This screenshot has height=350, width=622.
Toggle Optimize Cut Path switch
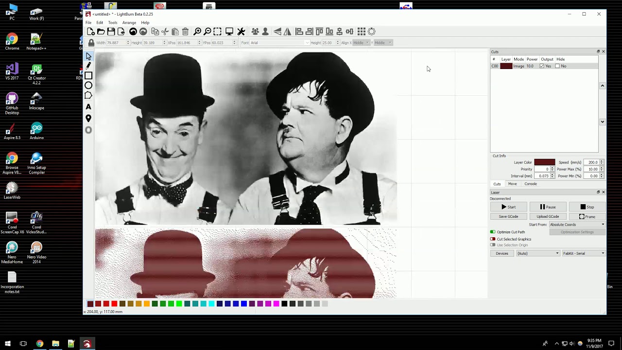(x=493, y=232)
